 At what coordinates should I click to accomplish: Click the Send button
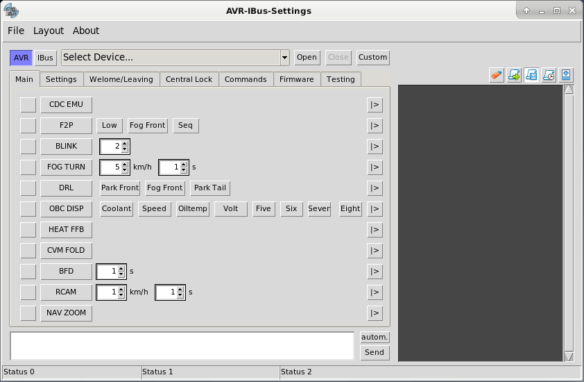tap(375, 353)
